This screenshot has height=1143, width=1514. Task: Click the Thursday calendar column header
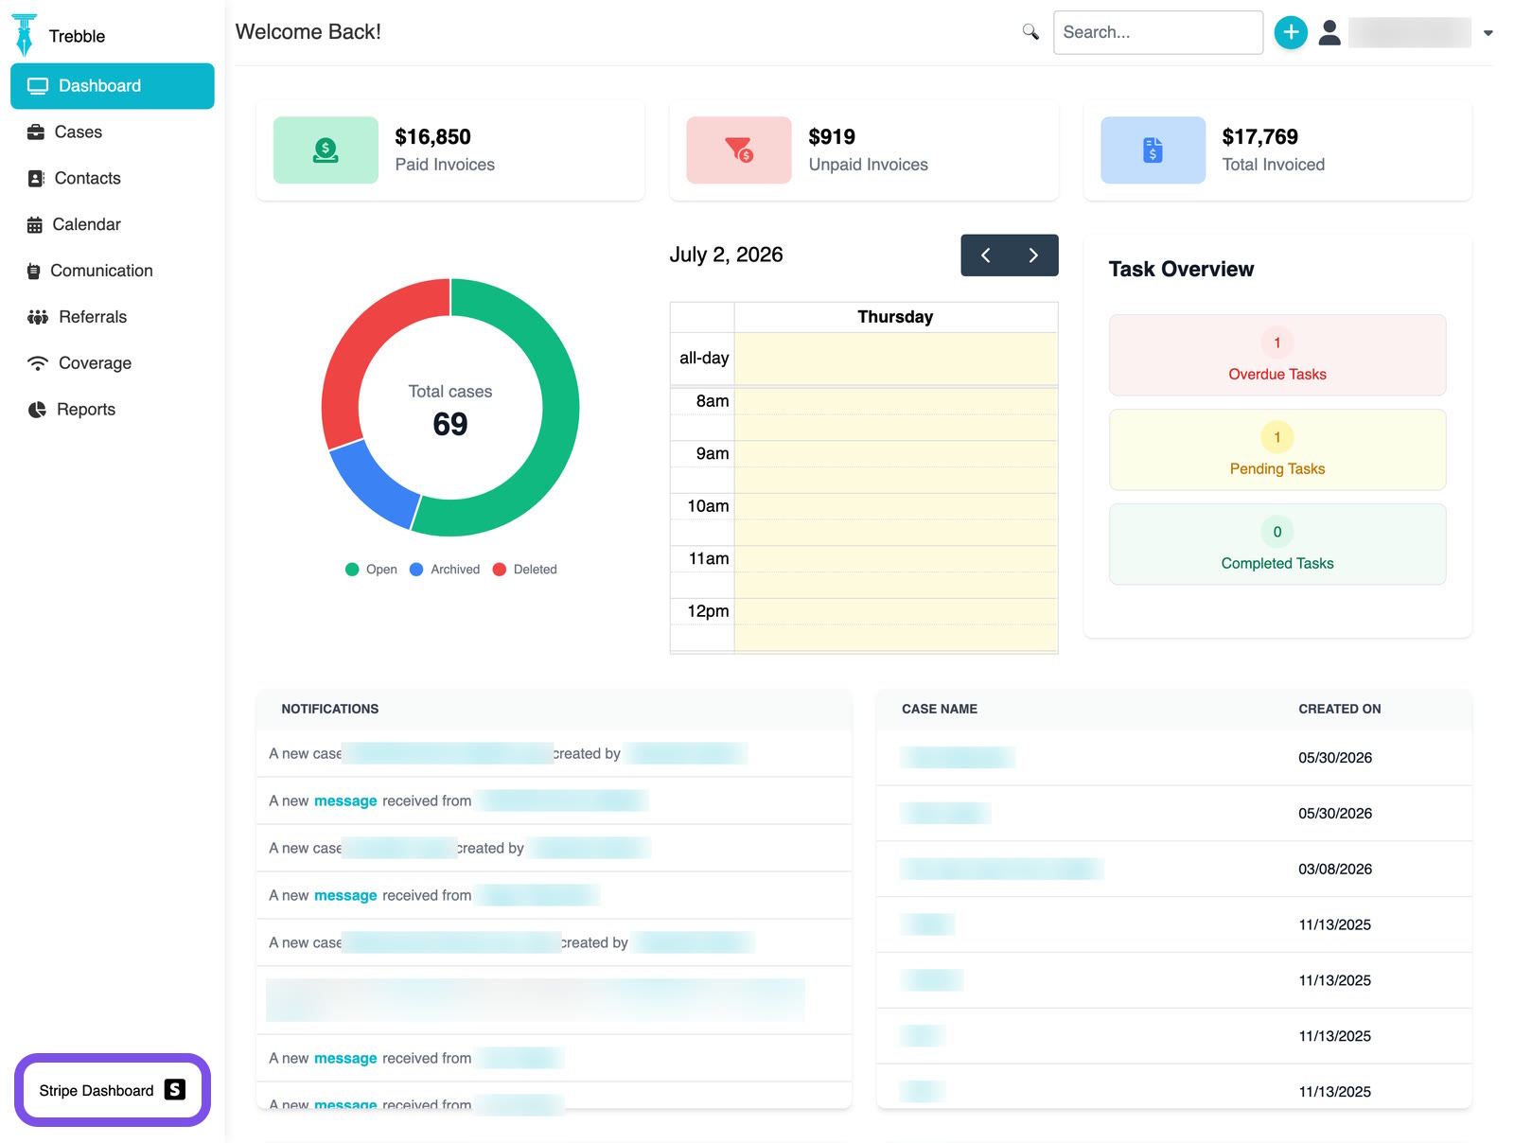click(895, 317)
